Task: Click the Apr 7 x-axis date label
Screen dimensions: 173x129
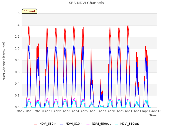Action: (x=102, y=111)
